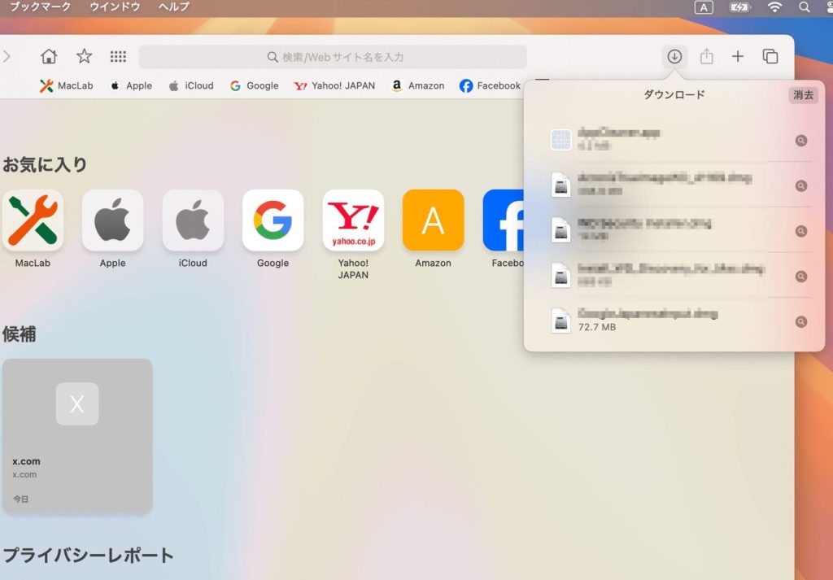Click the input source A icon
The height and width of the screenshot is (580, 833).
704,7
